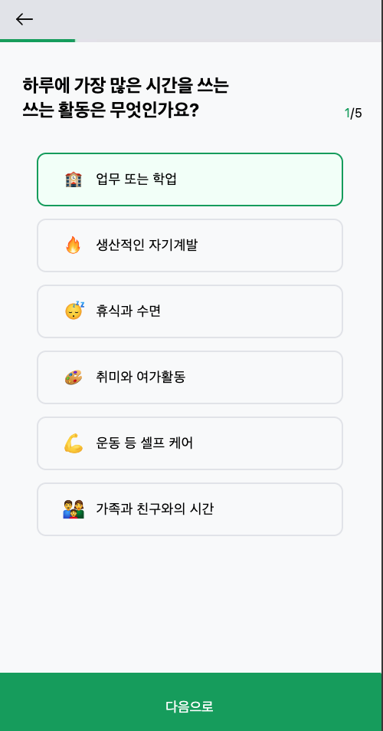Click the flexed bicep emoji icon

[x=74, y=443]
